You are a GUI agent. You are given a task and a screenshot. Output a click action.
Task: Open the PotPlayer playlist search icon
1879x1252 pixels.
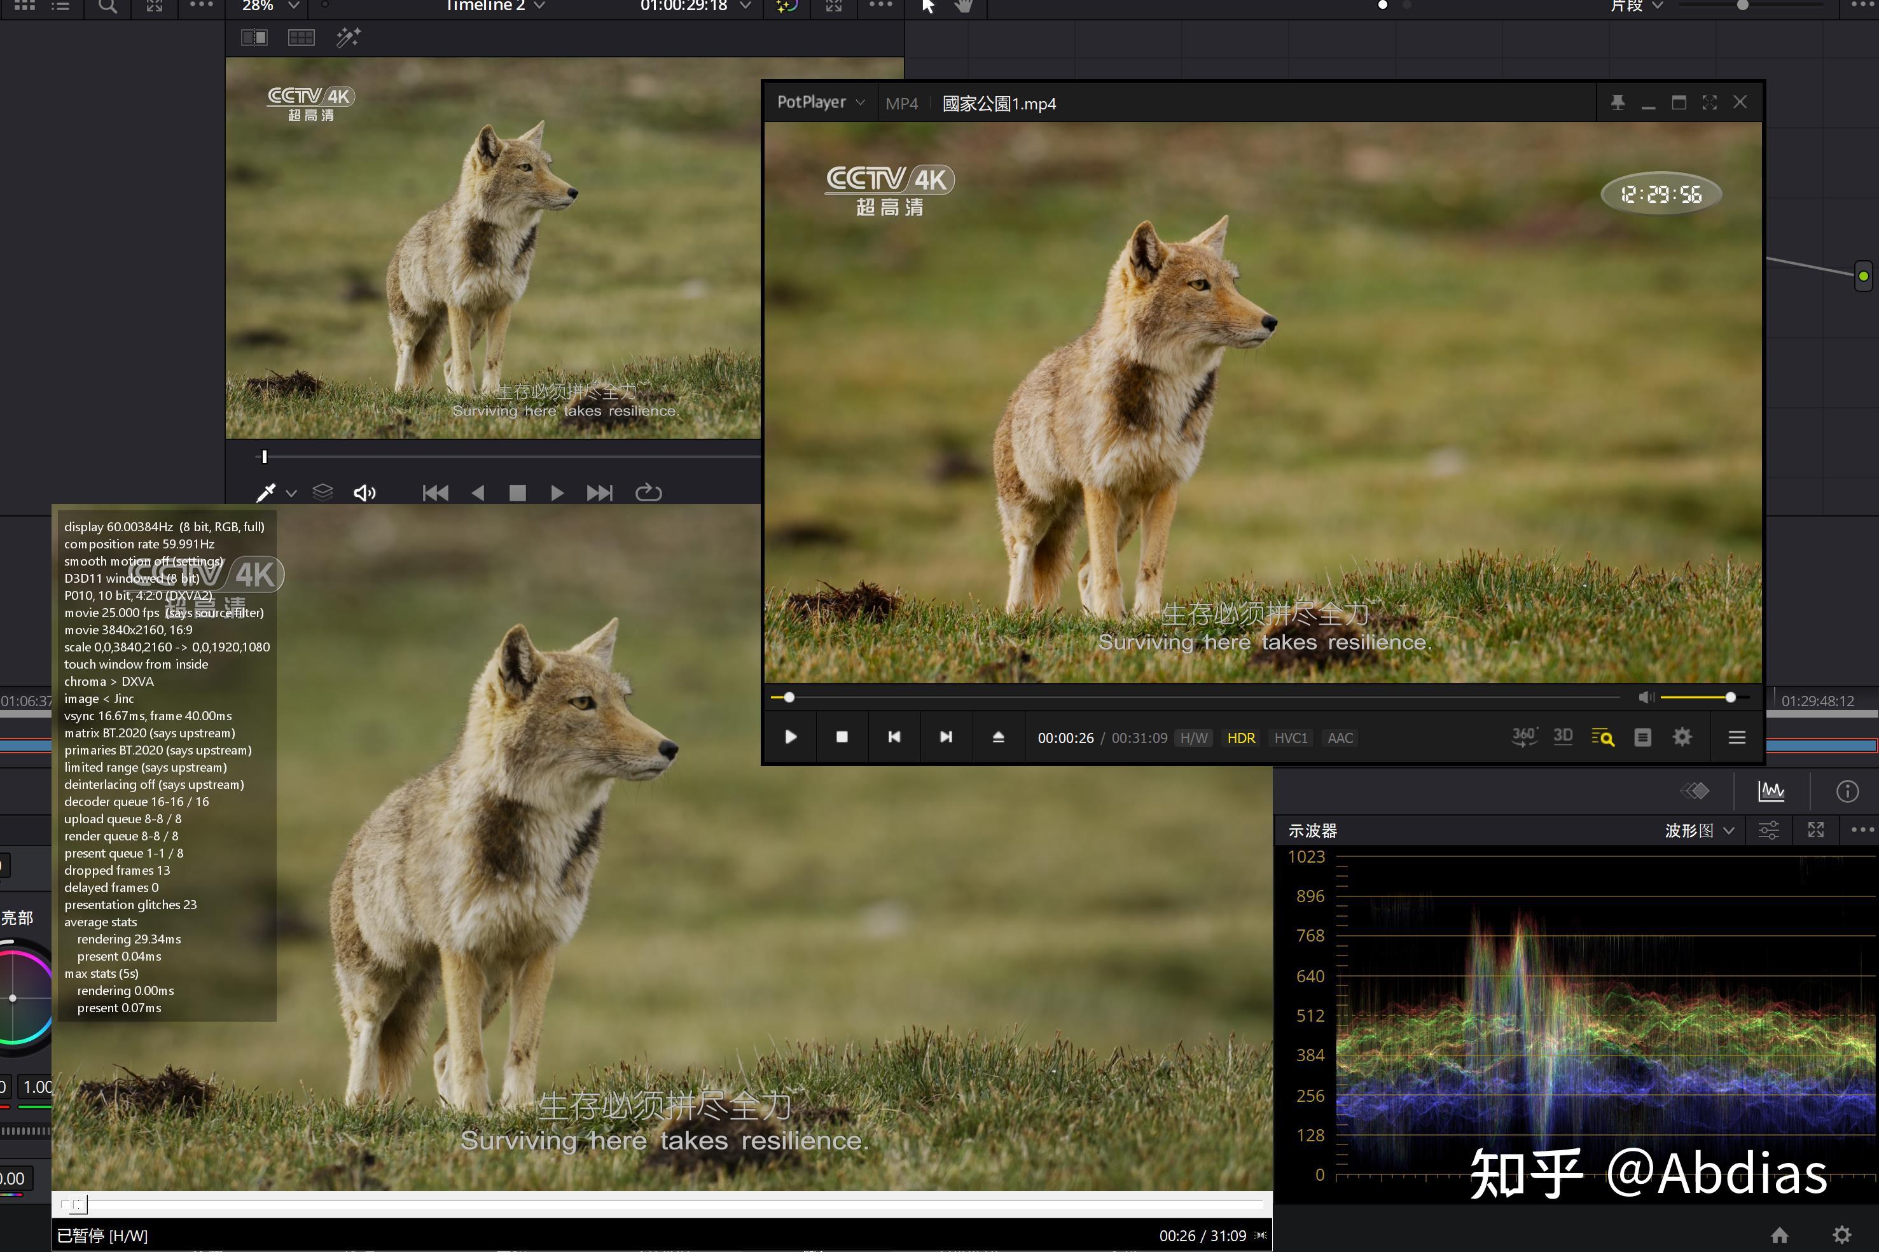pyautogui.click(x=1602, y=737)
